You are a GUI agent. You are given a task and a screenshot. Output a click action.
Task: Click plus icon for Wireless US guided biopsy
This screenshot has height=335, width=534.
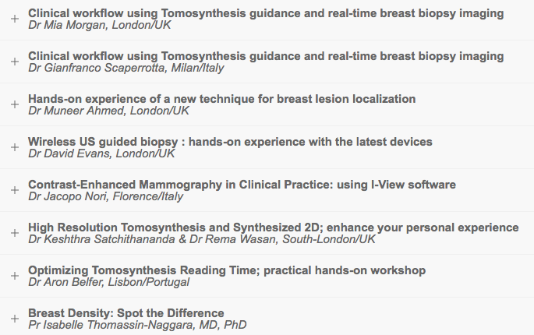tap(14, 147)
